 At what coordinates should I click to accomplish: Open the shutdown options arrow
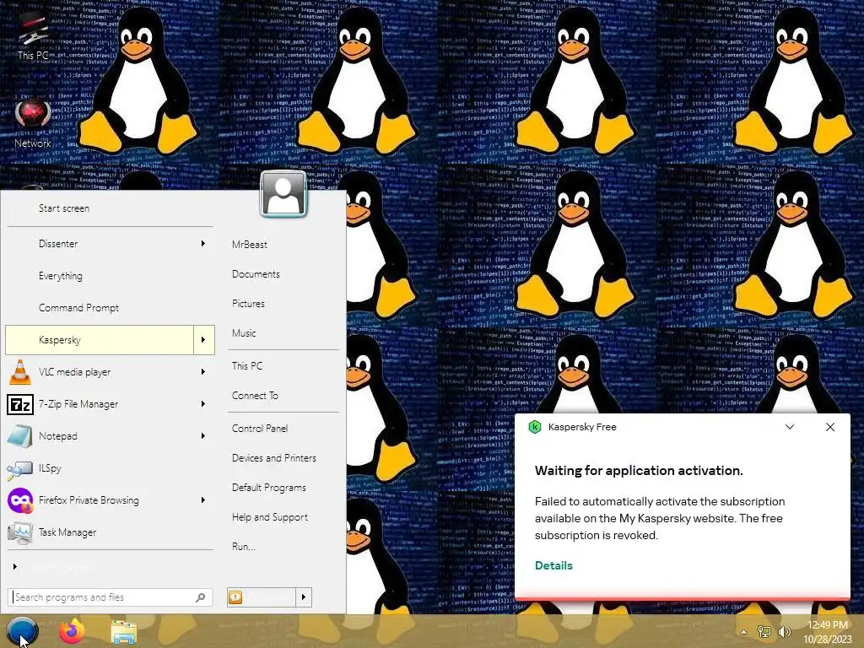point(304,597)
